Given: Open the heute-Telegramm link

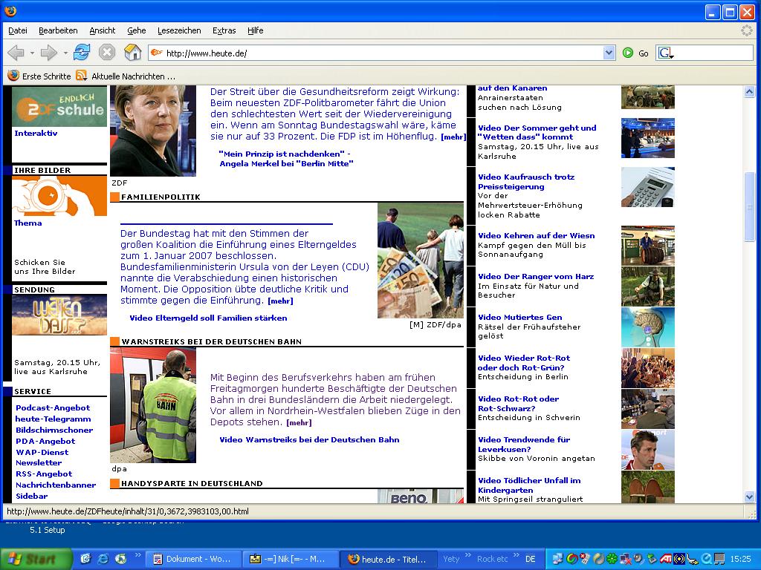Looking at the screenshot, I should tap(53, 419).
